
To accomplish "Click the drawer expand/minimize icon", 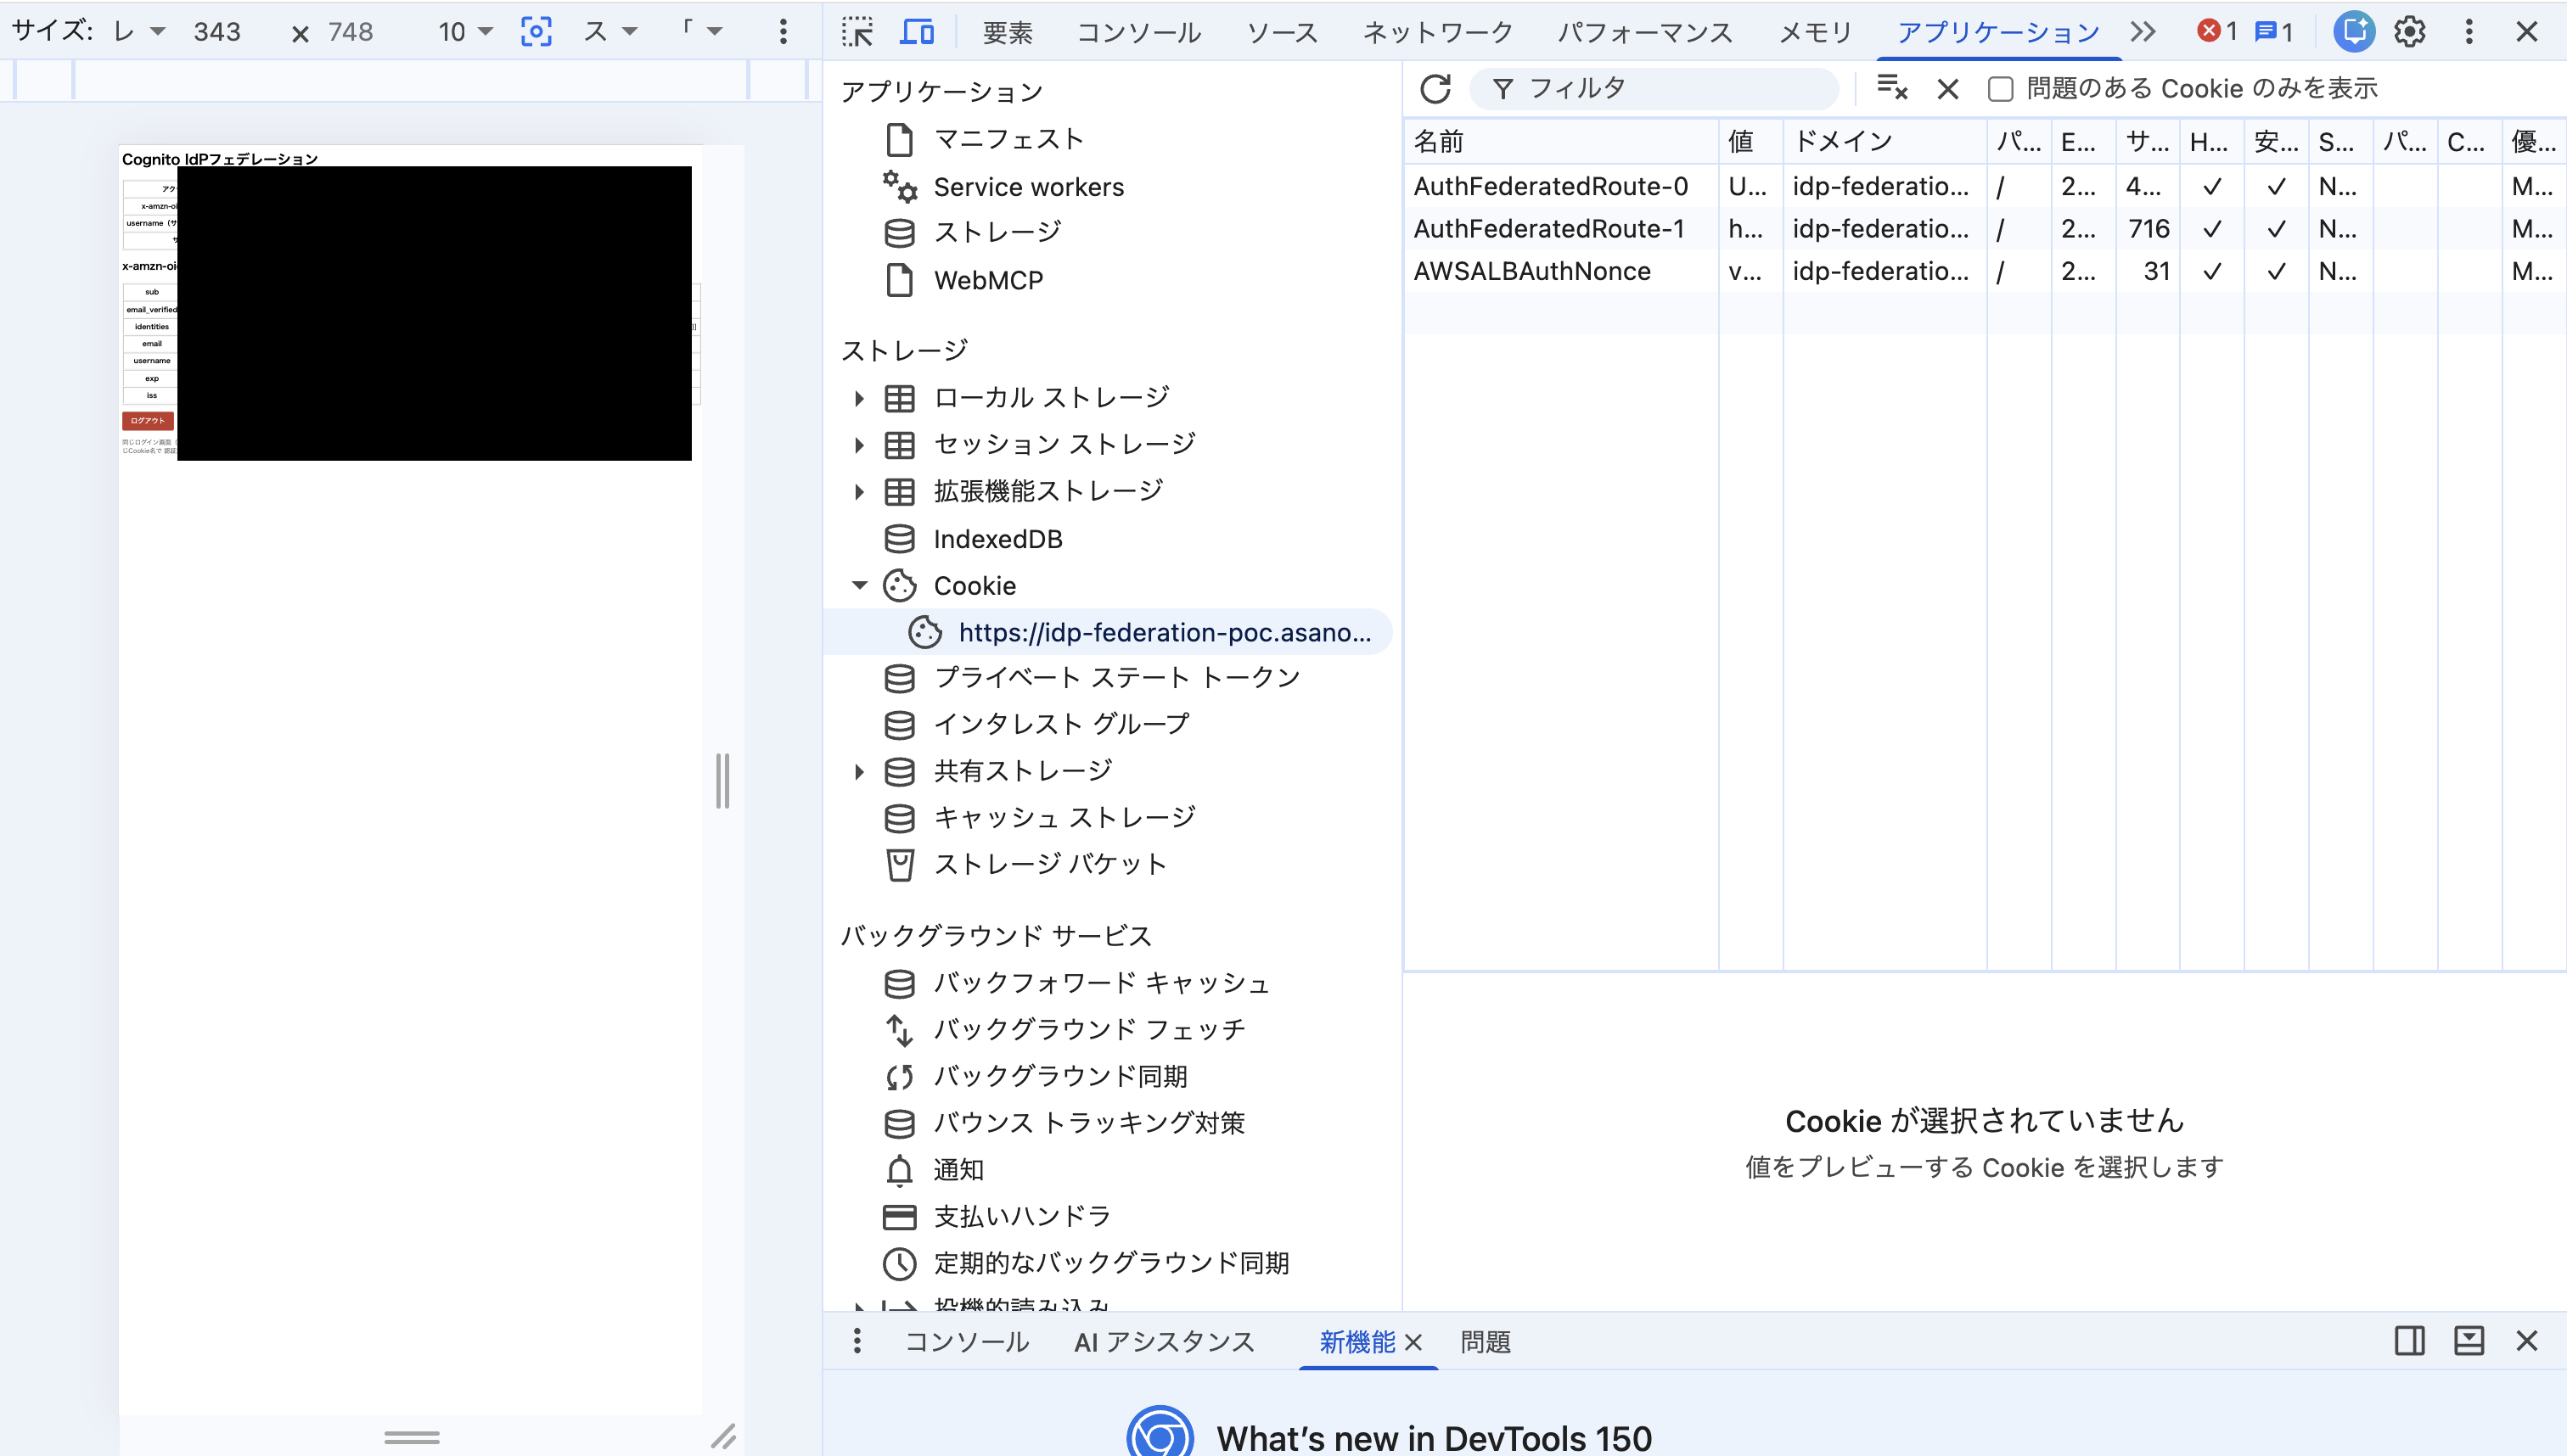I will [x=2468, y=1341].
